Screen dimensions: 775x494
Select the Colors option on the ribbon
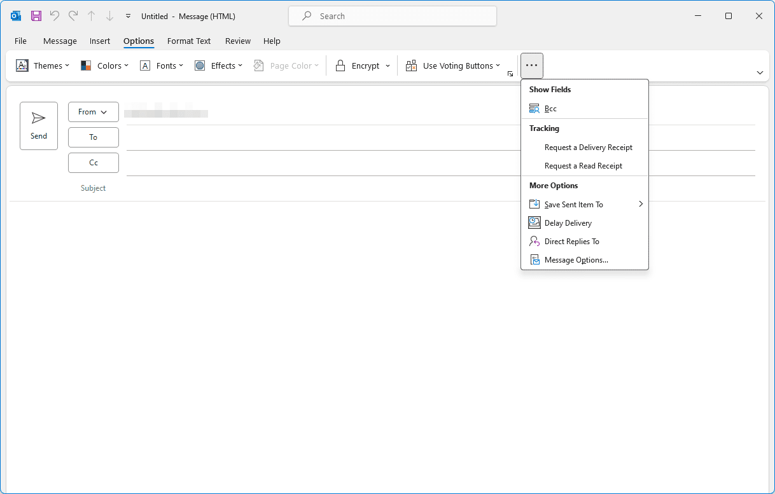click(x=104, y=65)
